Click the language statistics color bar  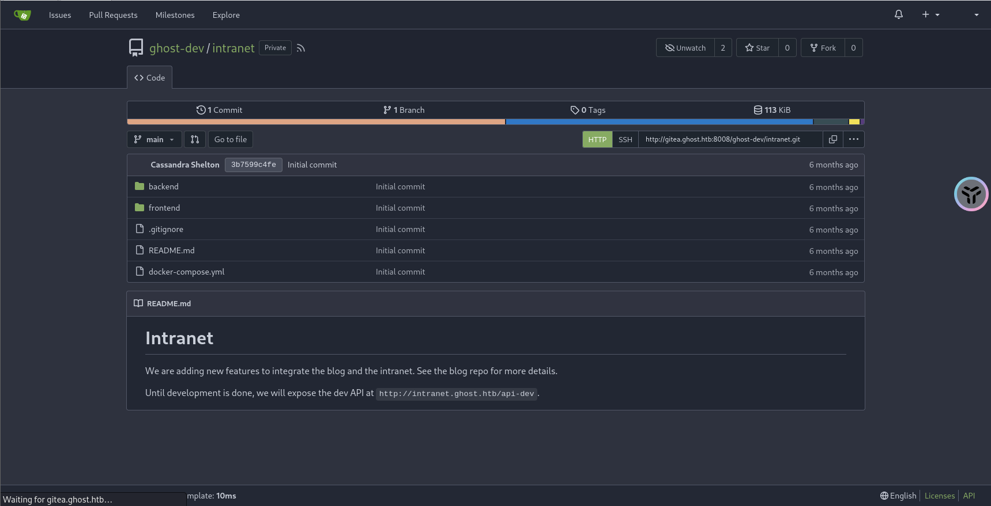point(495,121)
